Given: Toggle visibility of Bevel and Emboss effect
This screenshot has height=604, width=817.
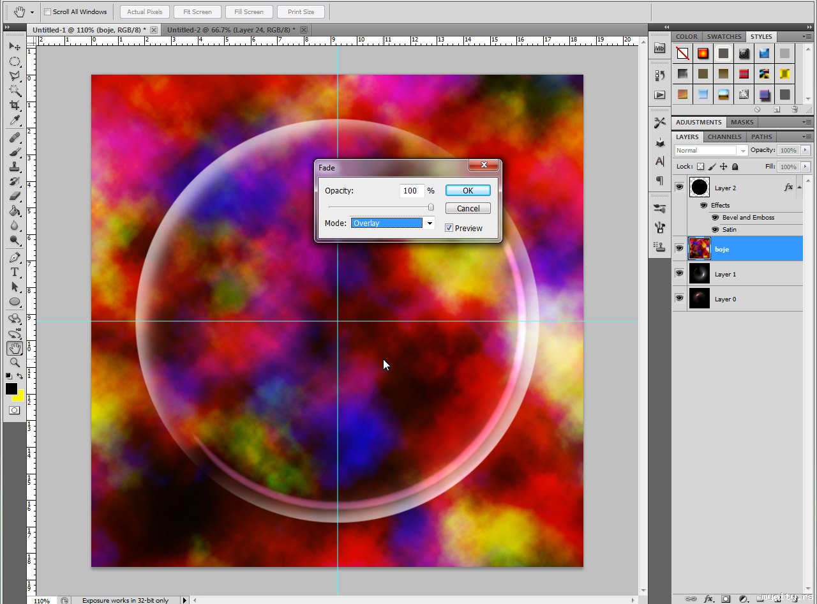Looking at the screenshot, I should point(715,218).
